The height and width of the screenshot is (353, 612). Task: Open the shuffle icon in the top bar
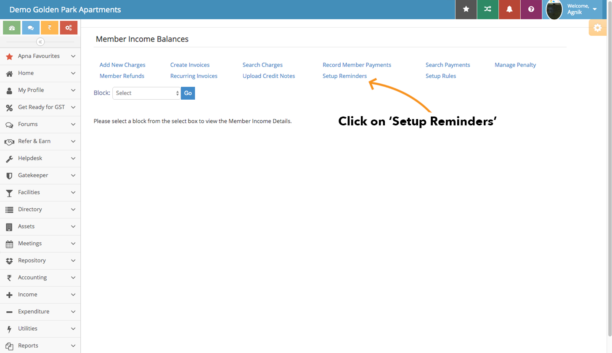(487, 9)
